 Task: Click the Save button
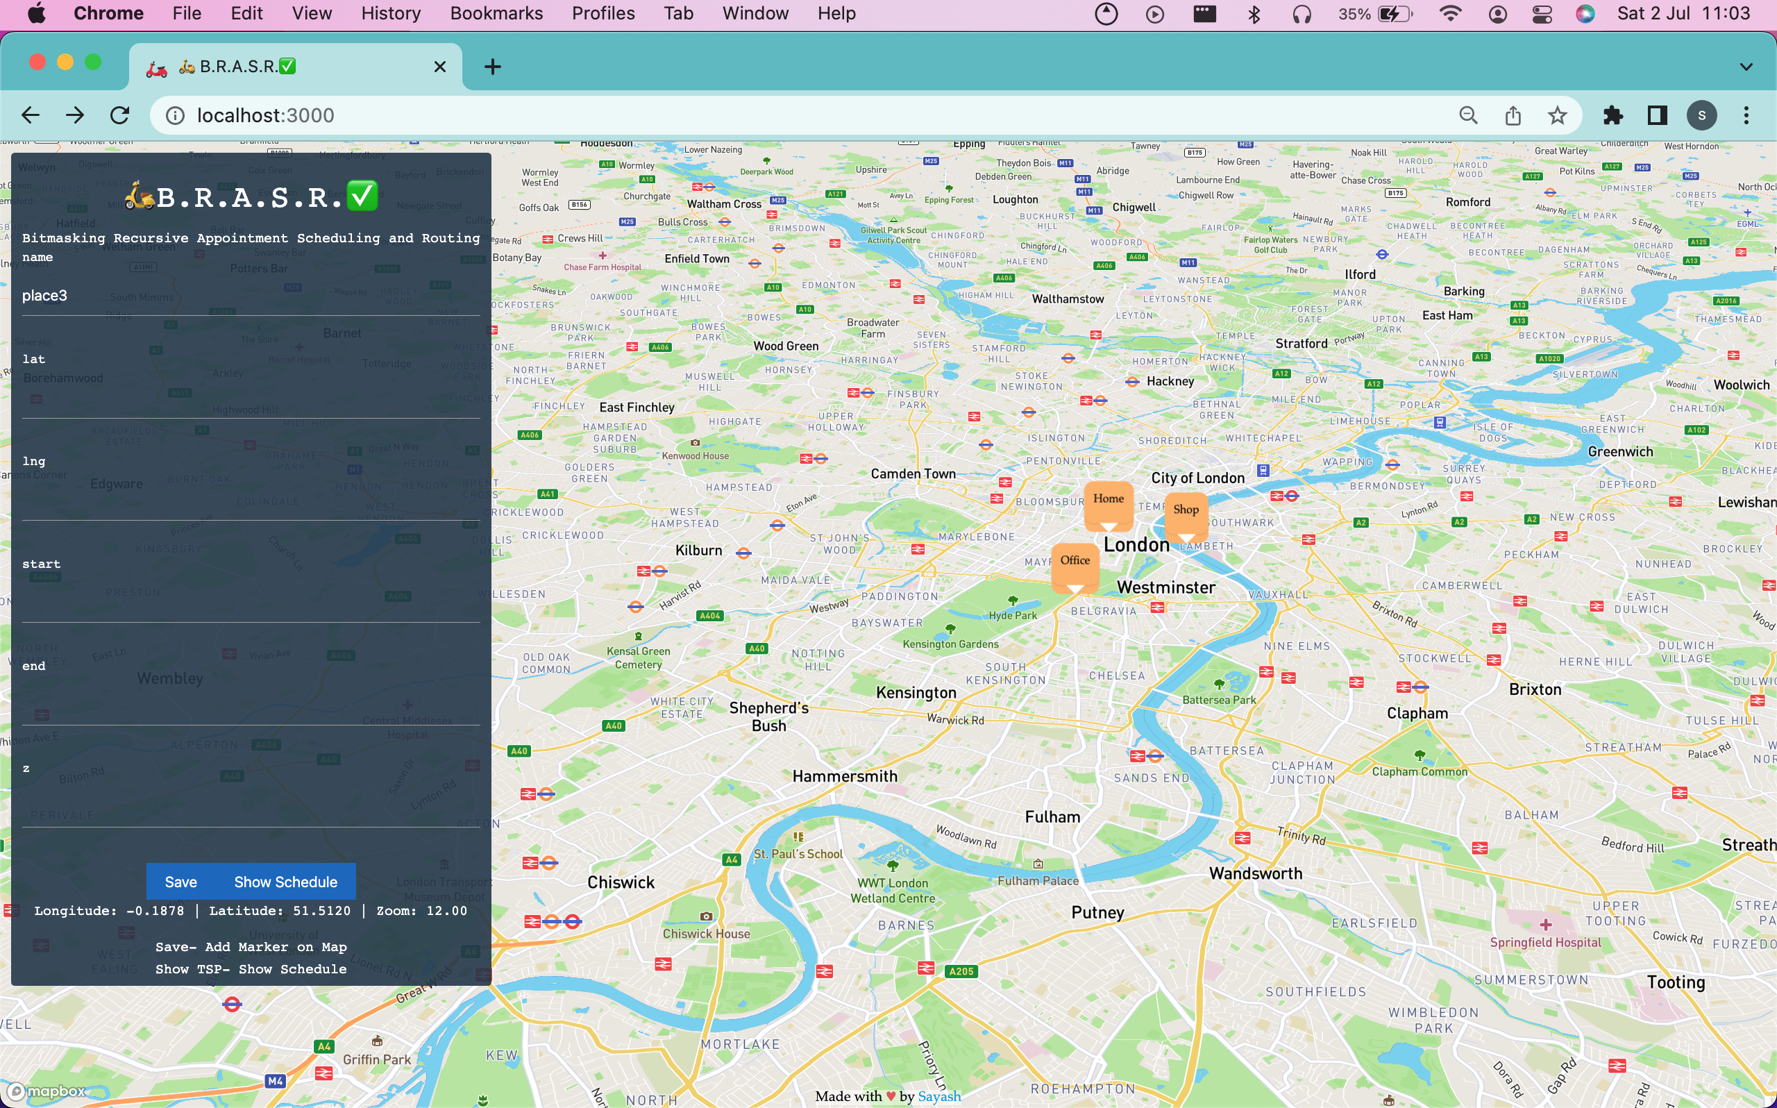(181, 882)
